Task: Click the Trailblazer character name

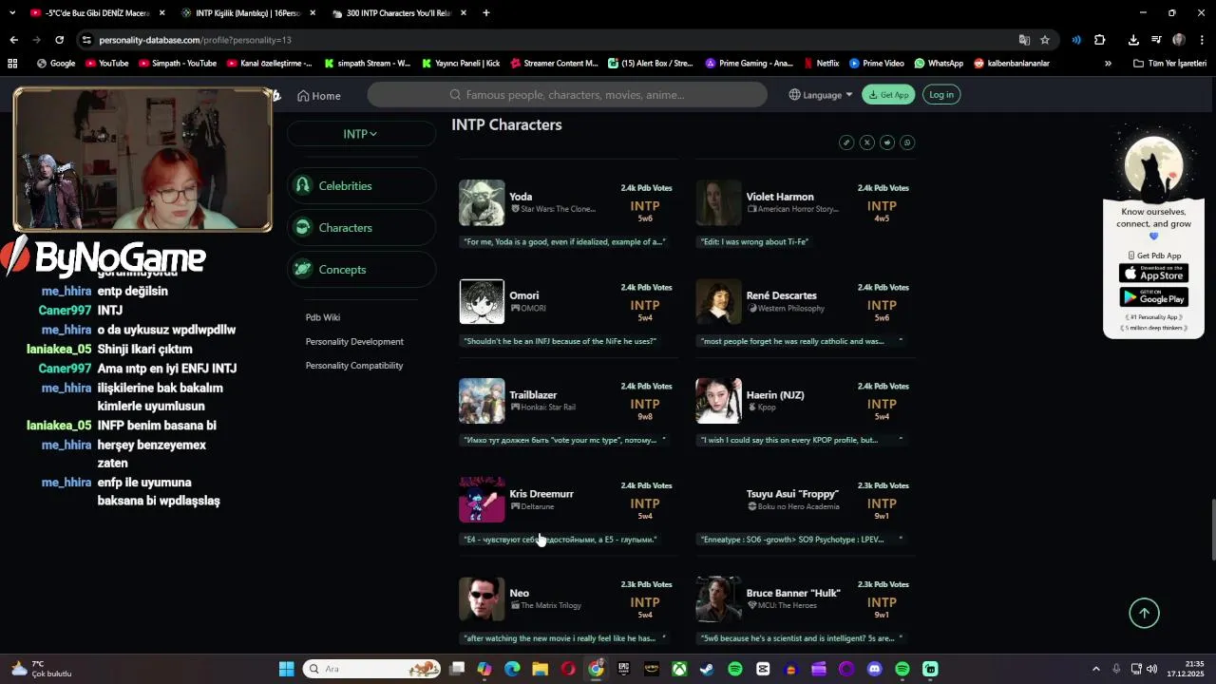Action: tap(533, 395)
